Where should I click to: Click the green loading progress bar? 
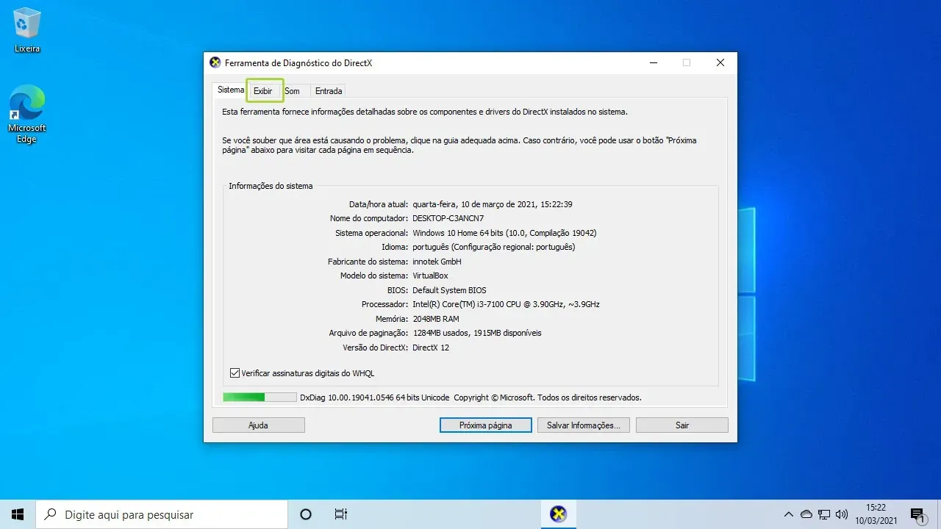pos(260,397)
